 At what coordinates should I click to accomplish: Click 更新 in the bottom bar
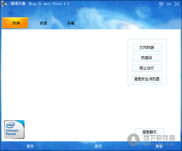coord(159,146)
